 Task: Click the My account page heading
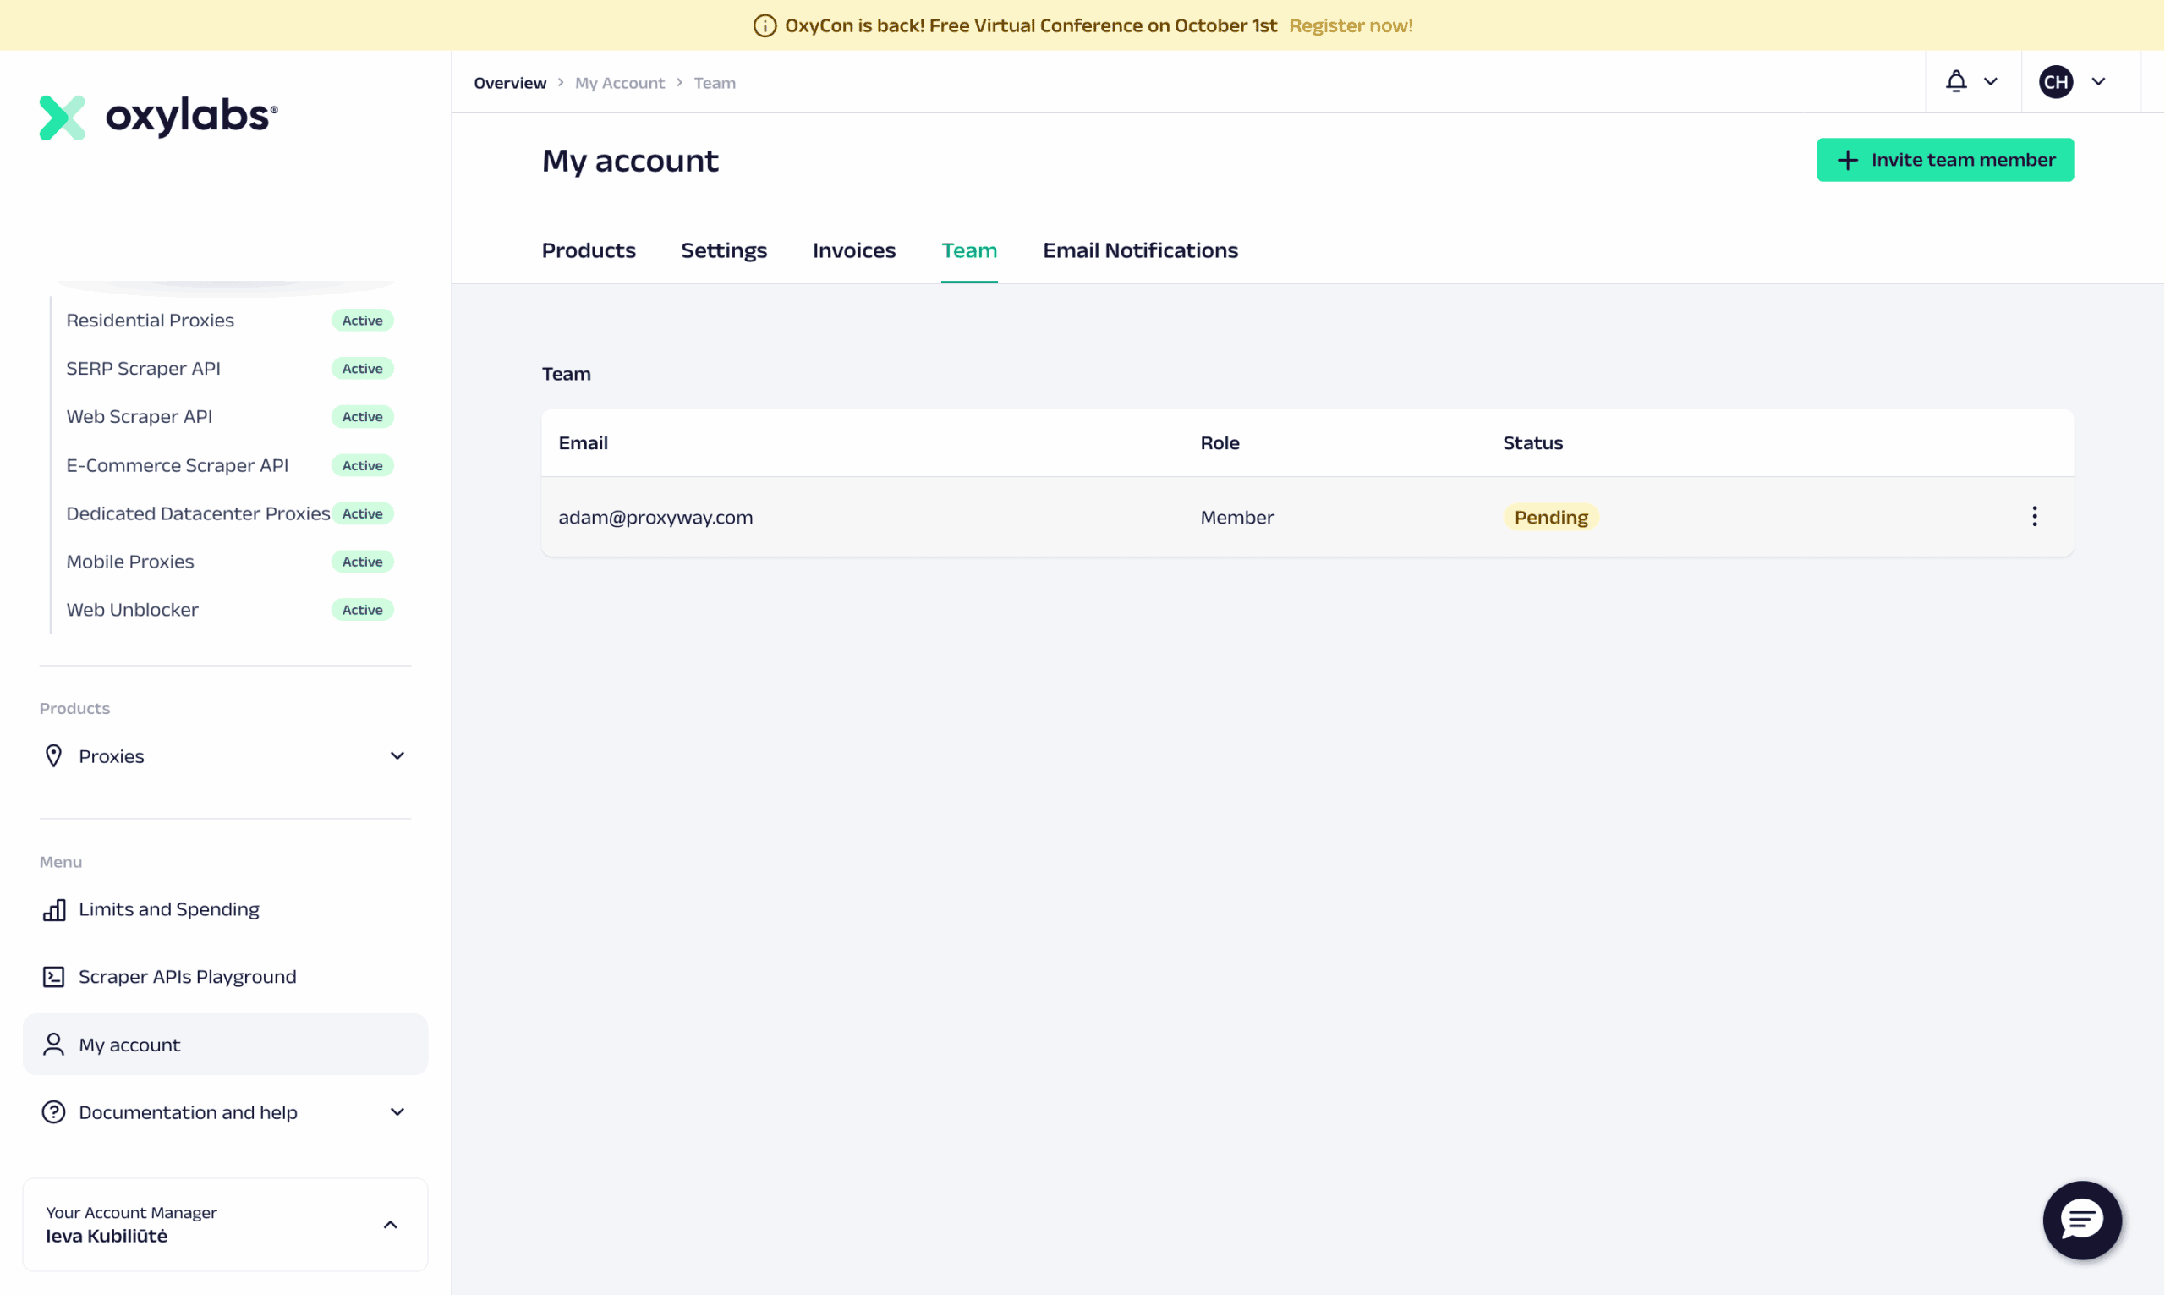coord(630,161)
